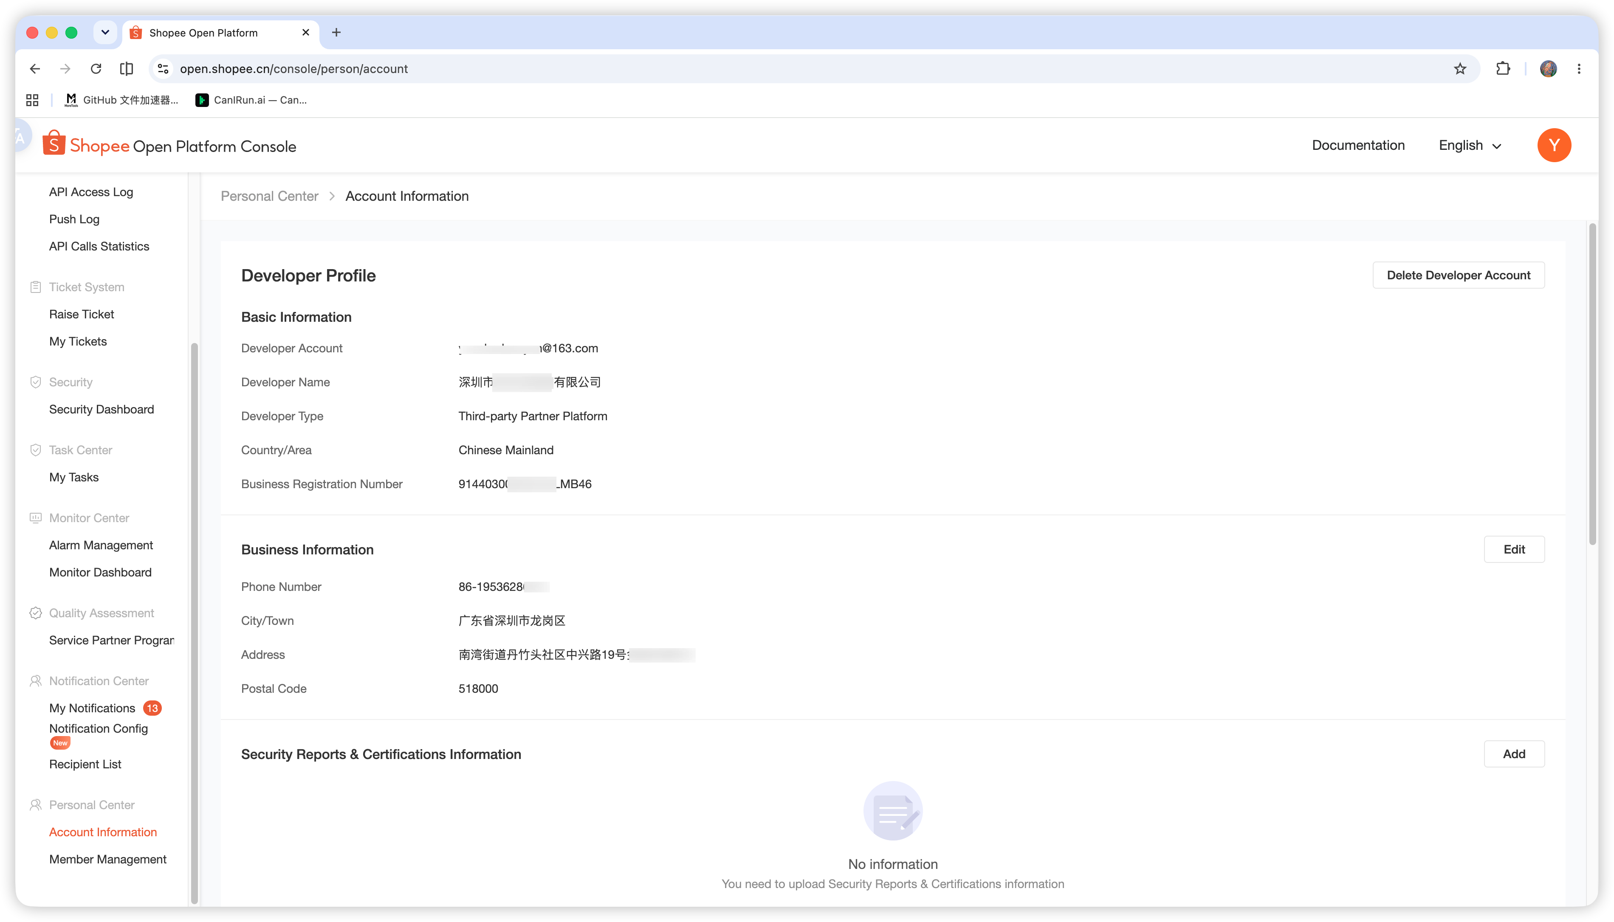1614x922 pixels.
Task: Go back to the previous page
Action: 35,68
